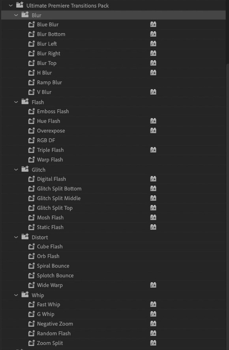Image resolution: width=229 pixels, height=350 pixels.
Task: Collapse the Distort folder chevron
Action: [16, 237]
